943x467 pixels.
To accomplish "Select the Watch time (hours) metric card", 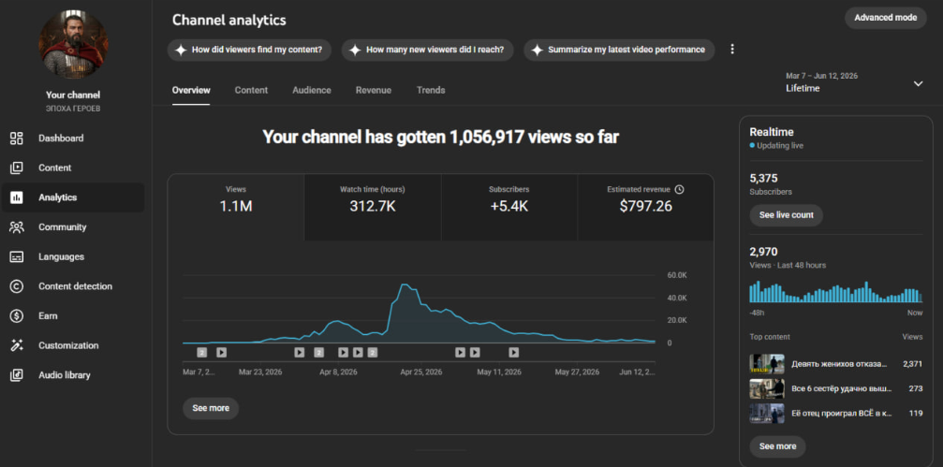I will pyautogui.click(x=373, y=208).
